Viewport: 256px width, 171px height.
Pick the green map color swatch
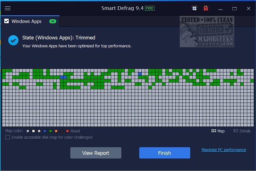tap(50, 131)
